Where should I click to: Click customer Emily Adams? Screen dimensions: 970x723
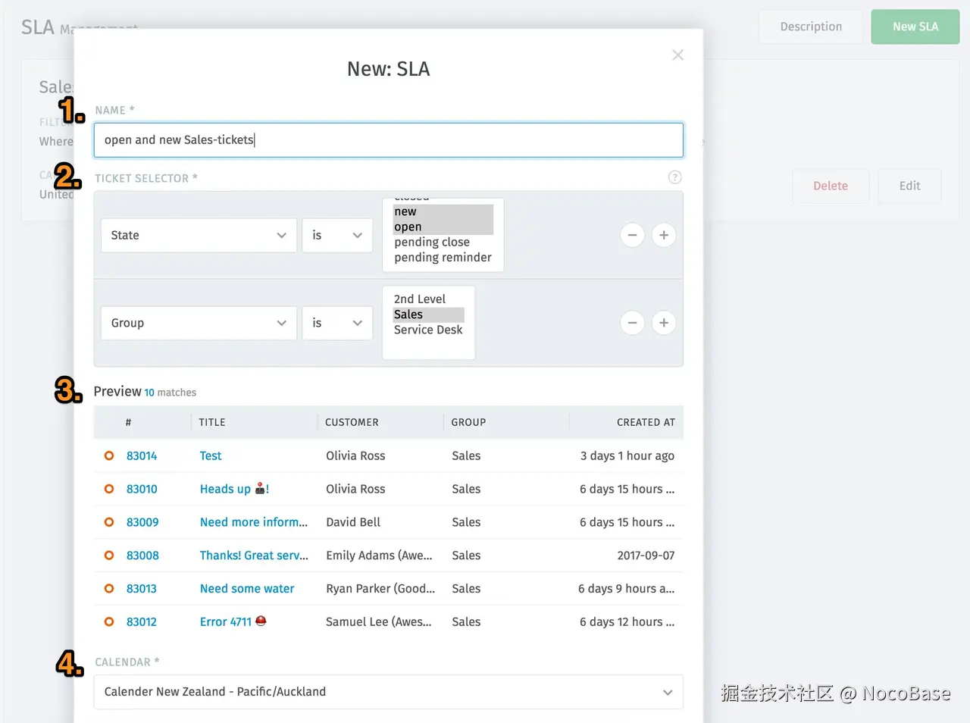[x=379, y=556]
